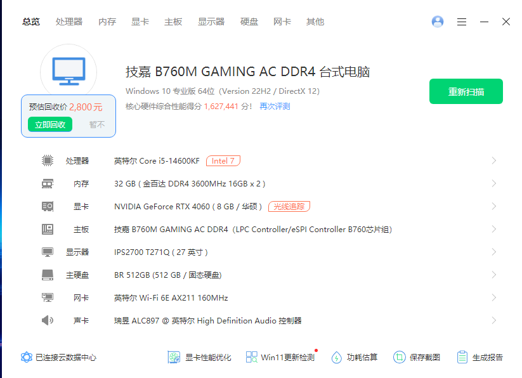Click the 光线追踪 badge

[x=289, y=206]
